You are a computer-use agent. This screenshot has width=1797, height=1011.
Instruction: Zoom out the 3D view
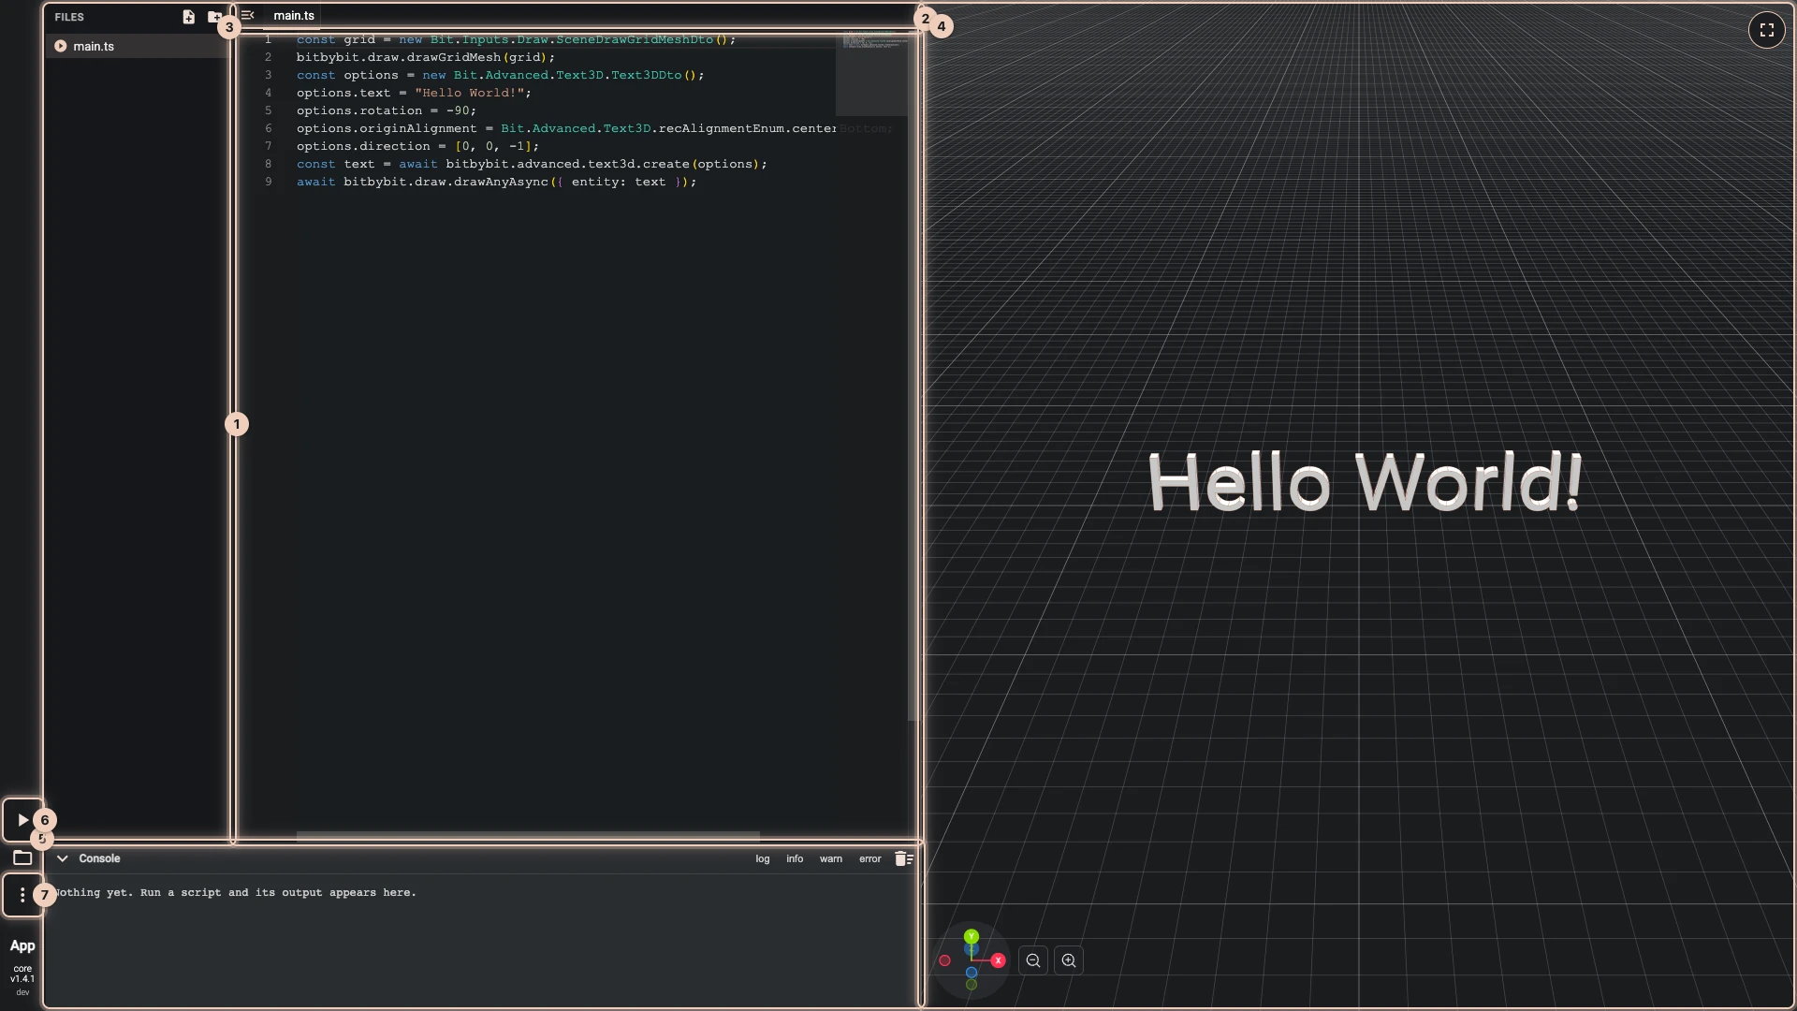[1033, 960]
